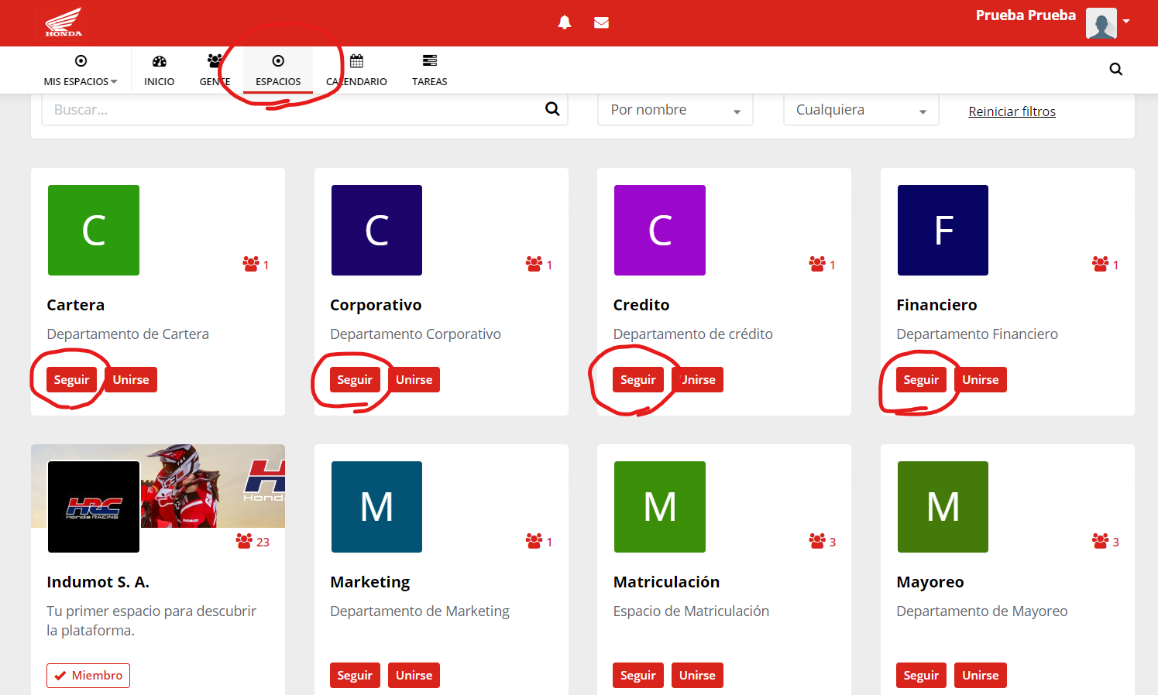Image resolution: width=1158 pixels, height=695 pixels.
Task: Go to the Inicio tab
Action: pos(159,70)
